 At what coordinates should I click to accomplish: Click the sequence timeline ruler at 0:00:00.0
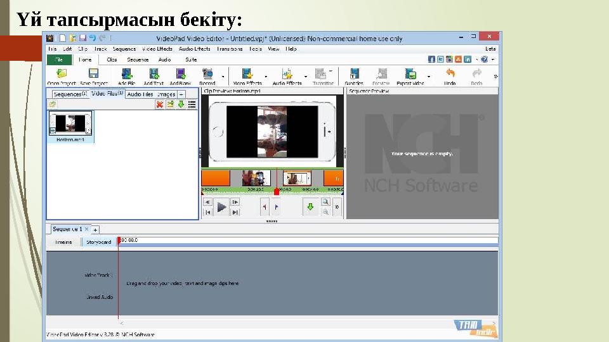click(x=129, y=240)
